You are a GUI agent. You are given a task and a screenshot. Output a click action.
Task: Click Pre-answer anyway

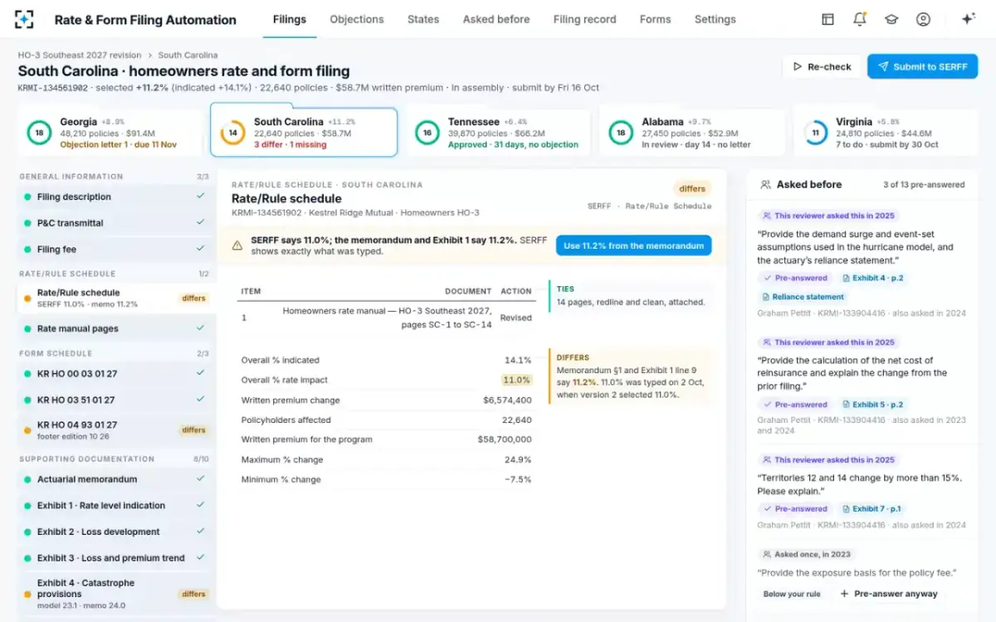pyautogui.click(x=888, y=594)
